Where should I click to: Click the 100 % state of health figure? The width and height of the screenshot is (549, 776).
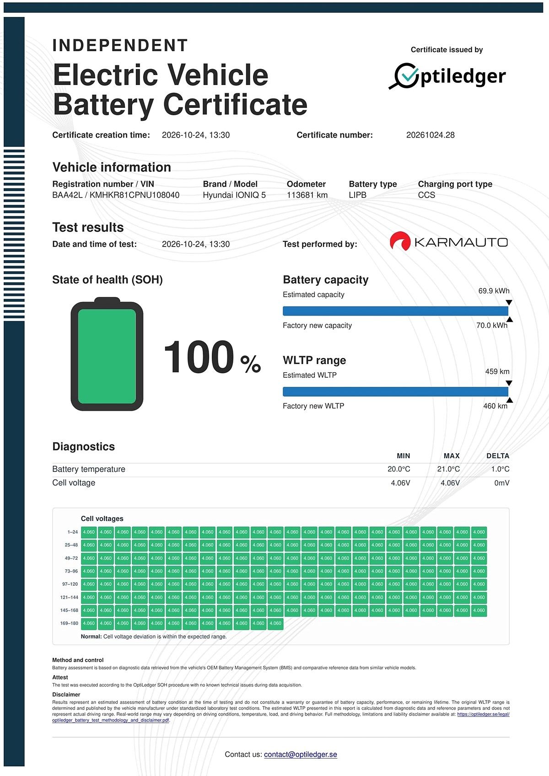tap(212, 358)
